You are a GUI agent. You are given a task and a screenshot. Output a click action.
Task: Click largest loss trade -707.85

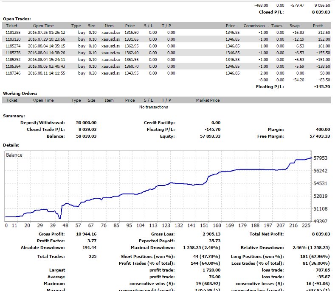click(x=322, y=270)
